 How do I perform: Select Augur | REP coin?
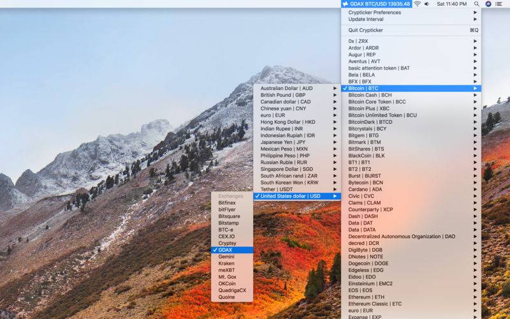point(411,55)
